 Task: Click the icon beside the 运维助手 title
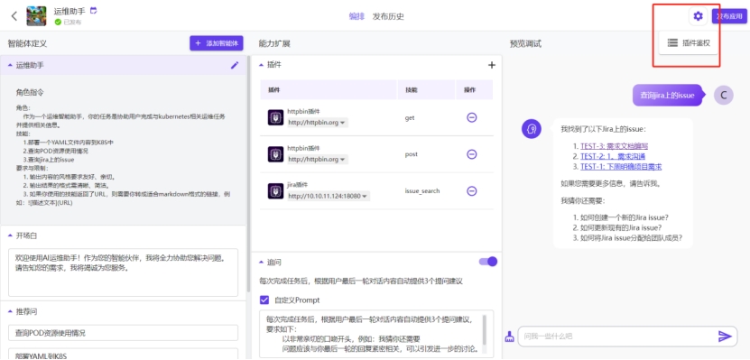pos(94,11)
